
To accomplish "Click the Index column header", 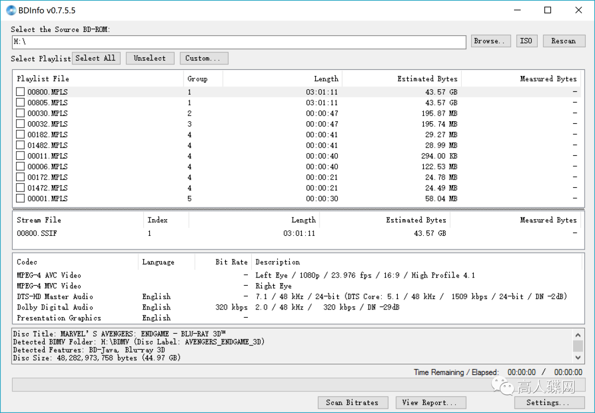I will 166,220.
